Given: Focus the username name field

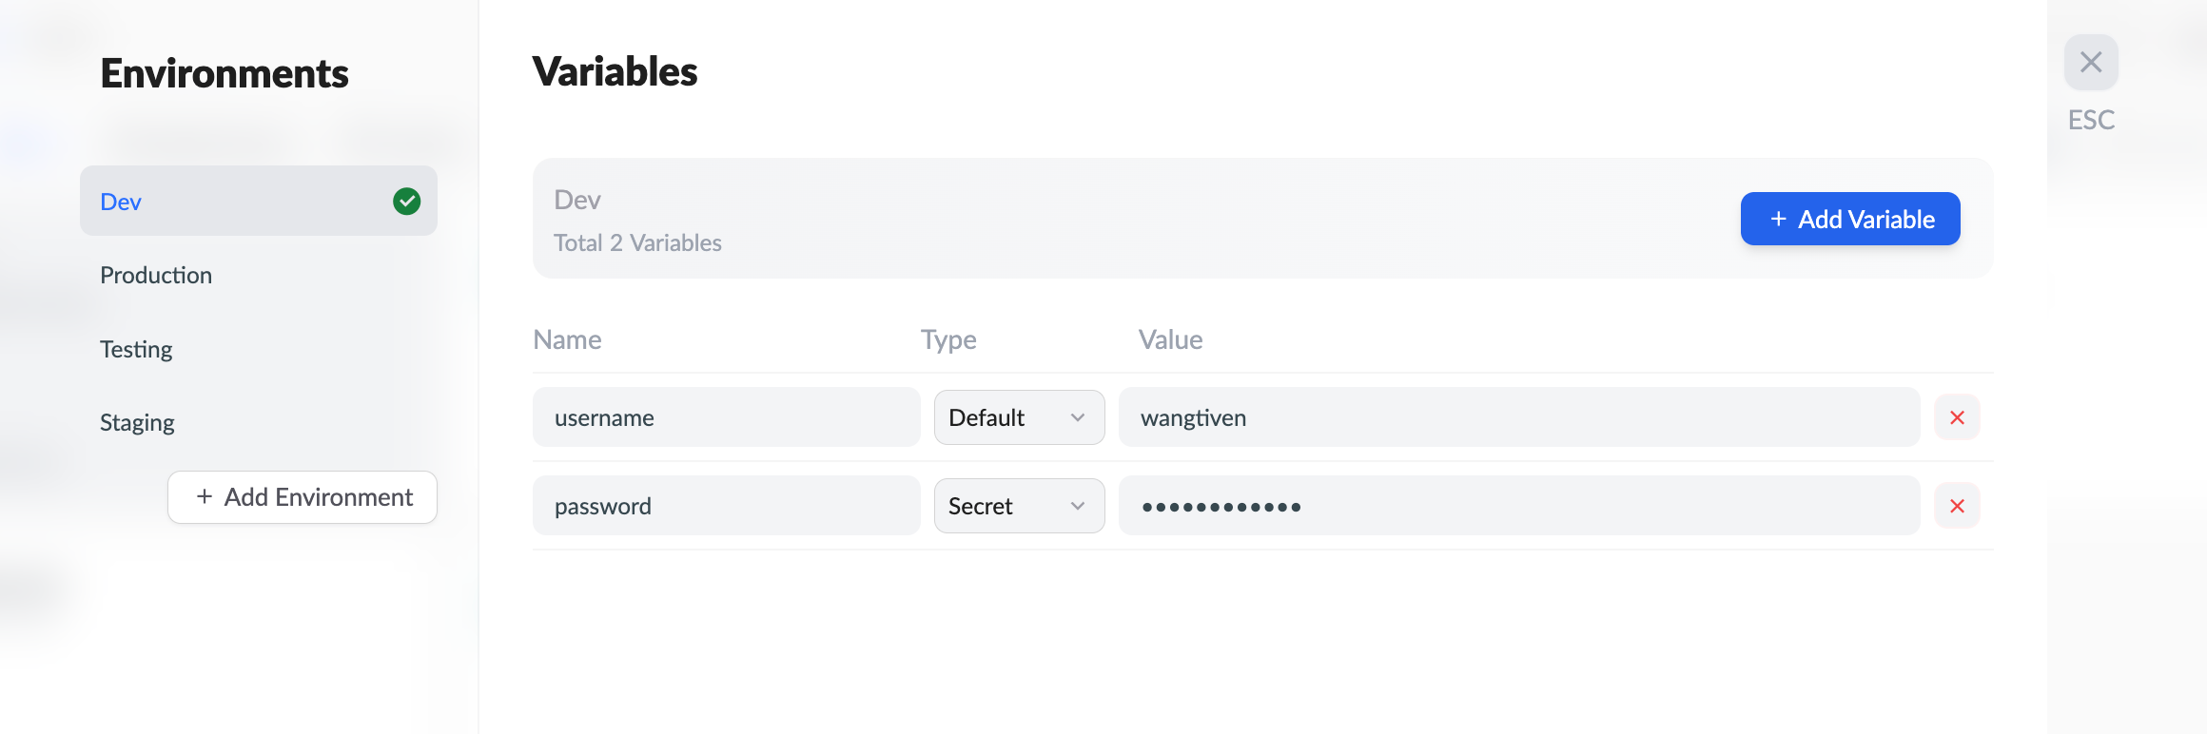Looking at the screenshot, I should click(726, 417).
